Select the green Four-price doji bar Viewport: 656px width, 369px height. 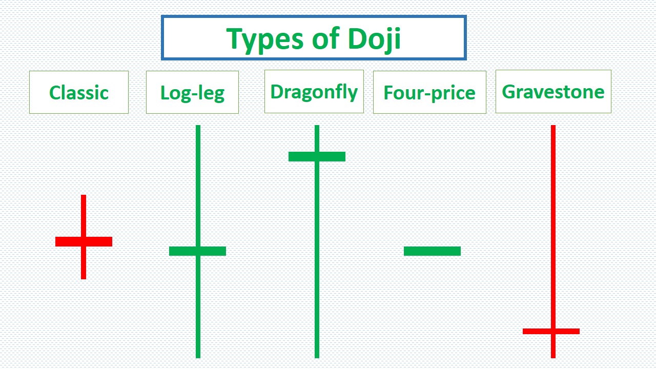[x=432, y=251]
